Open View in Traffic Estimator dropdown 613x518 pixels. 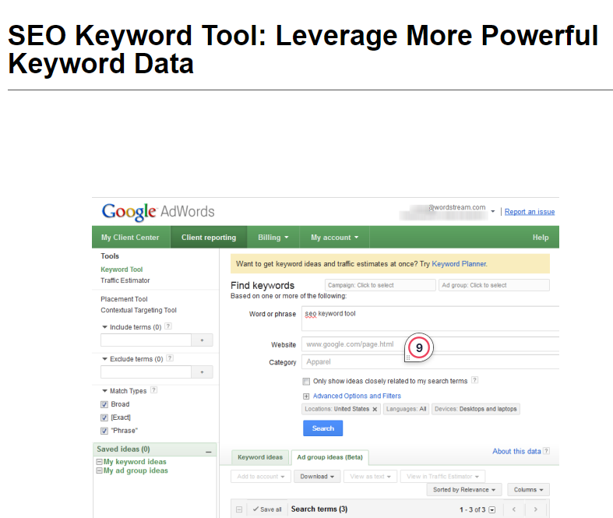pyautogui.click(x=442, y=477)
